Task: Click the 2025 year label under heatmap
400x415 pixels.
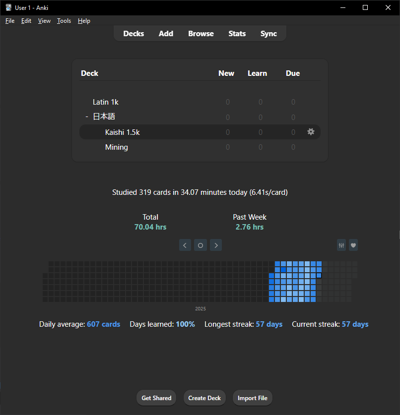Action: pyautogui.click(x=200, y=308)
